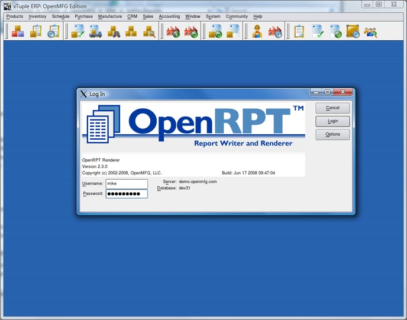Click the gold box with plain document icon
This screenshot has width=407, height=320.
click(x=233, y=31)
